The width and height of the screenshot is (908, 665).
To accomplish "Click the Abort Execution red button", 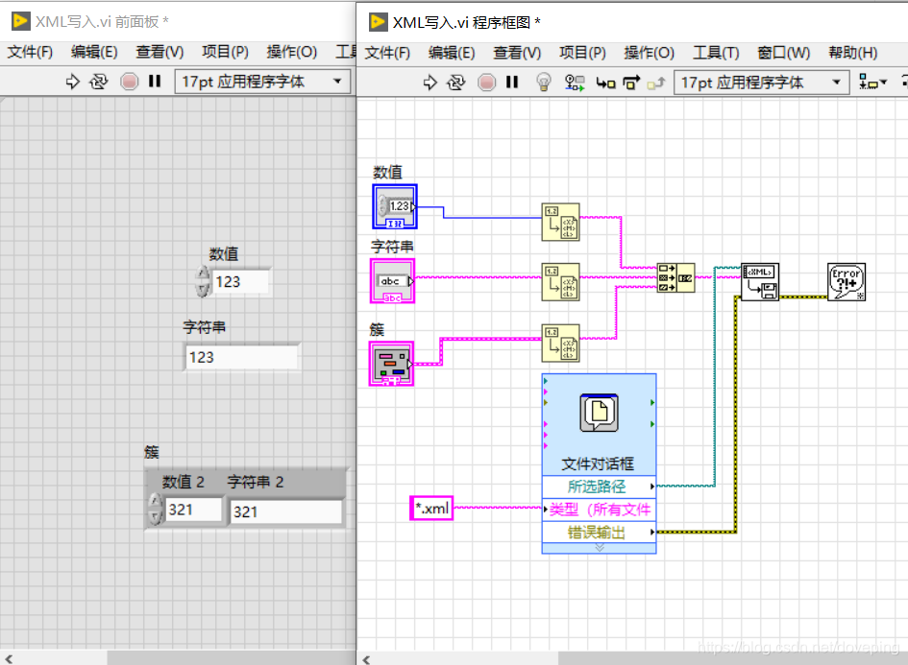I will [486, 83].
